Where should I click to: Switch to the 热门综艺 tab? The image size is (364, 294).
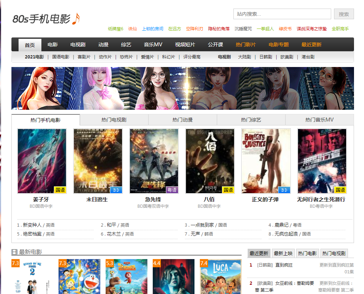251,120
